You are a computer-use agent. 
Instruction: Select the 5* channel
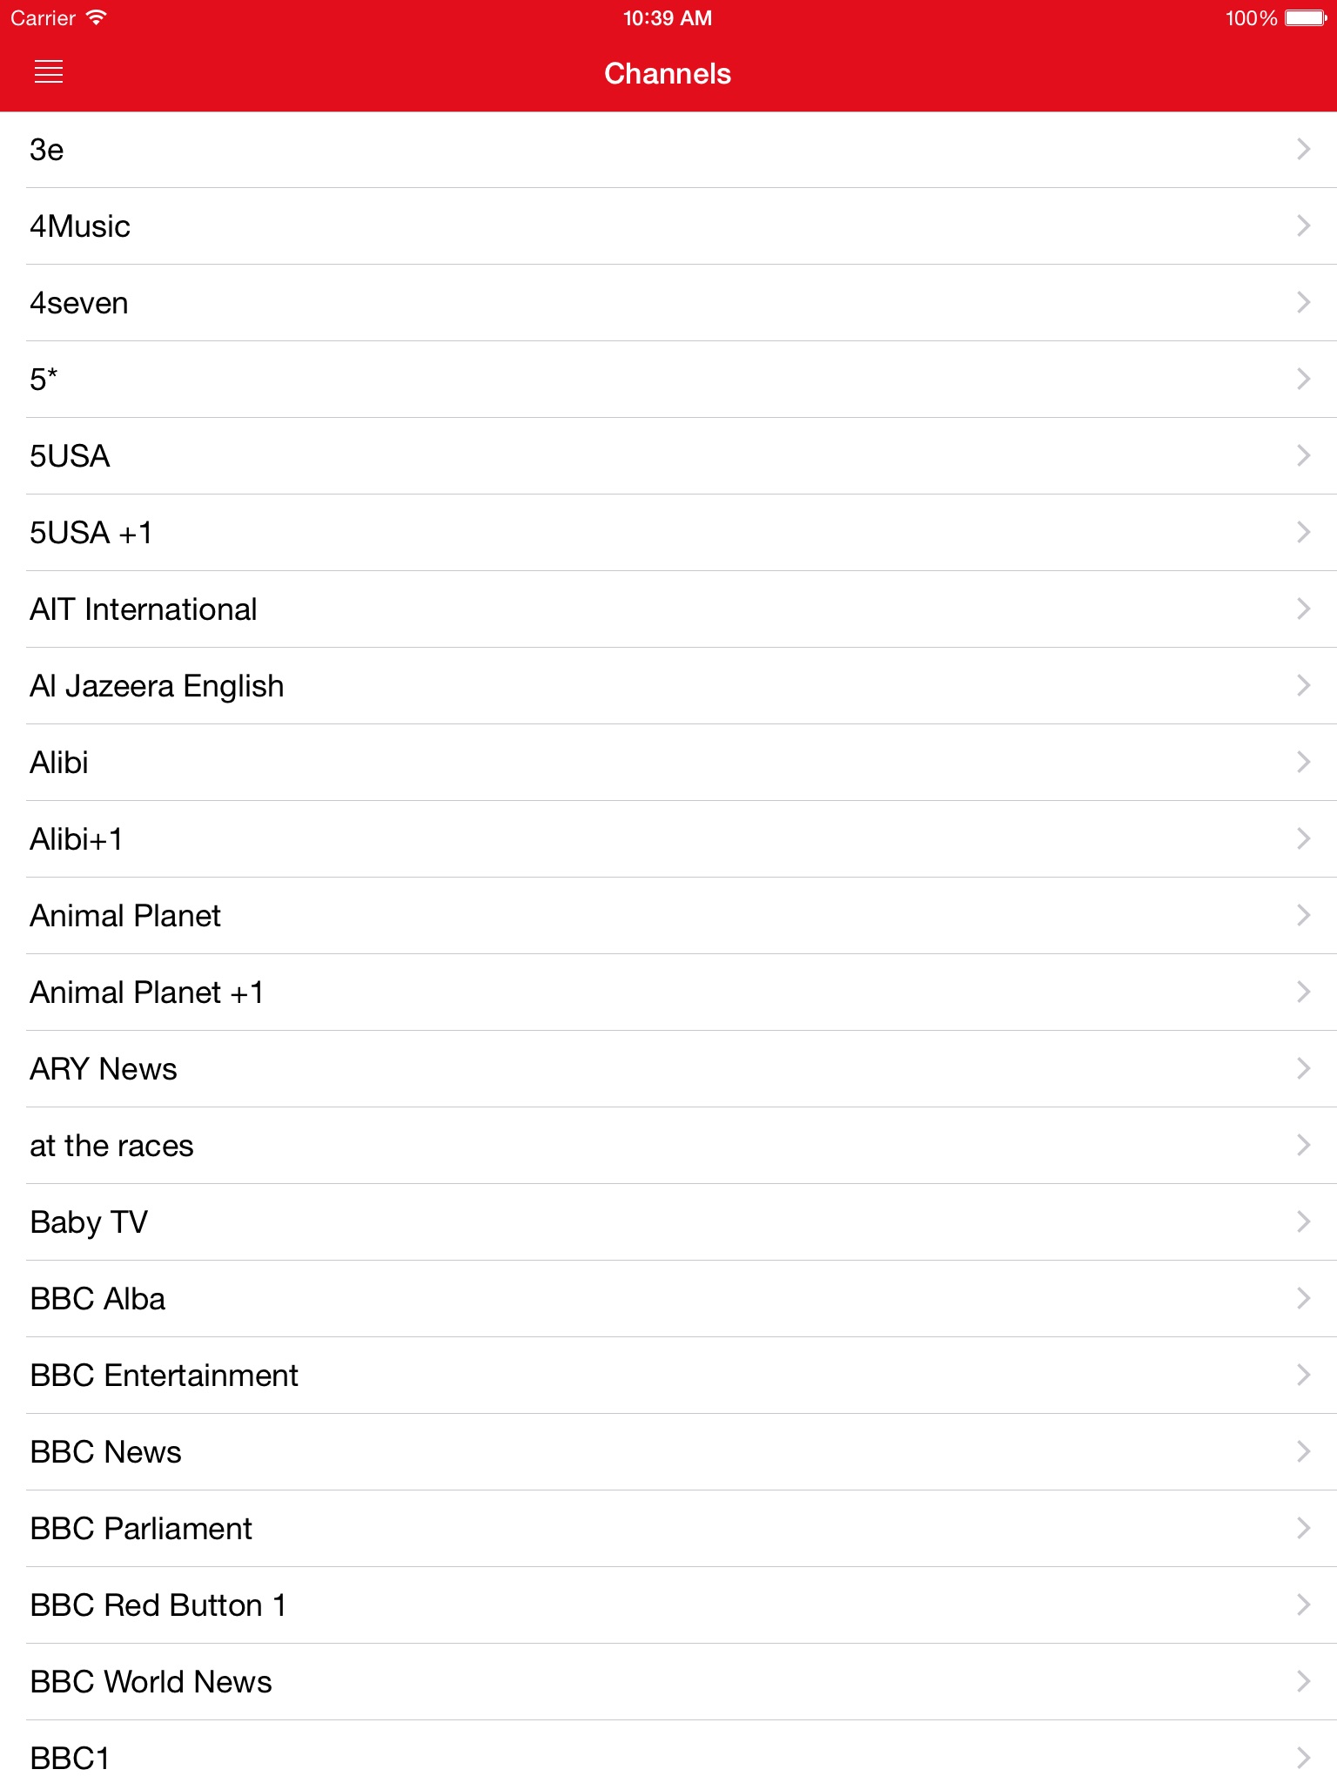click(x=44, y=380)
